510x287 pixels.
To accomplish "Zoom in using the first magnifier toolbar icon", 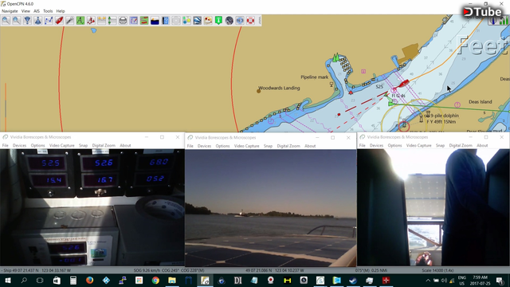I will point(6,21).
